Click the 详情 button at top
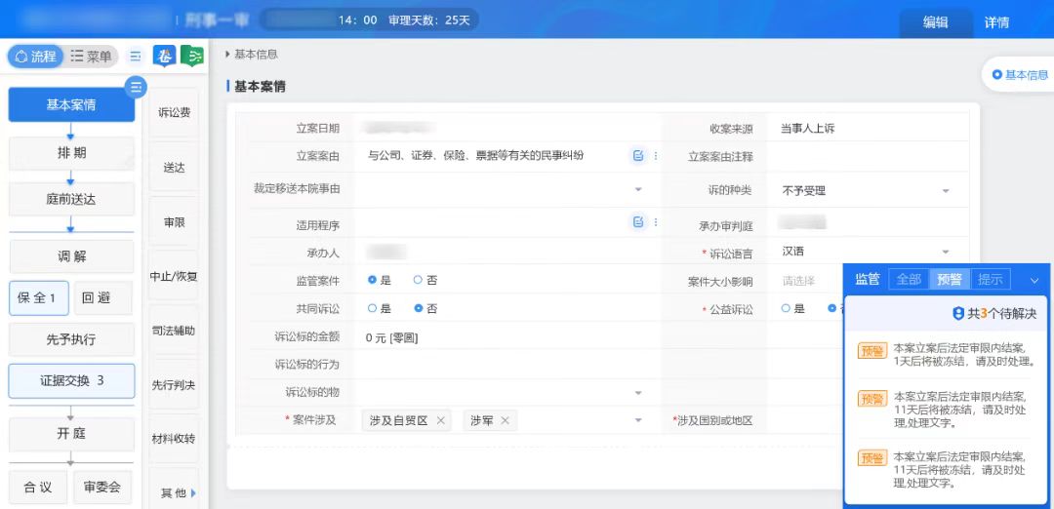The image size is (1054, 509). (x=996, y=22)
